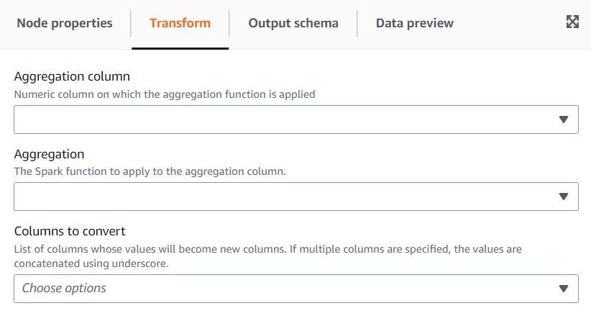This screenshot has height=311, width=591.
Task: Click the "Numeric column" helper description text
Action: (x=165, y=94)
